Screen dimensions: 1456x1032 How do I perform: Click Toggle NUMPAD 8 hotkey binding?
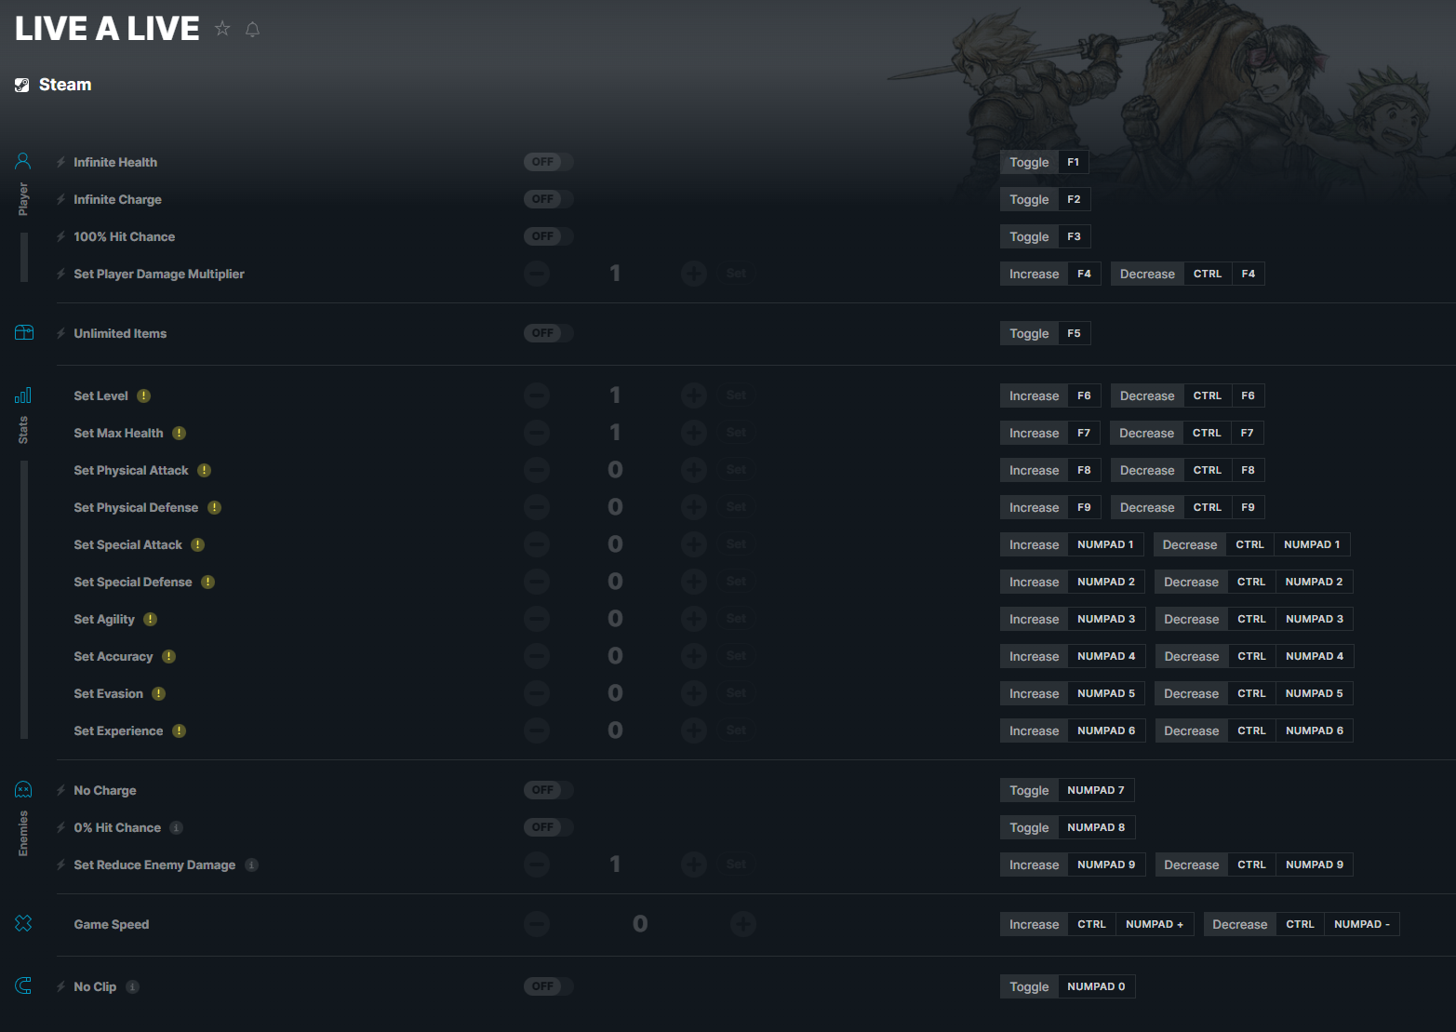tap(1068, 827)
